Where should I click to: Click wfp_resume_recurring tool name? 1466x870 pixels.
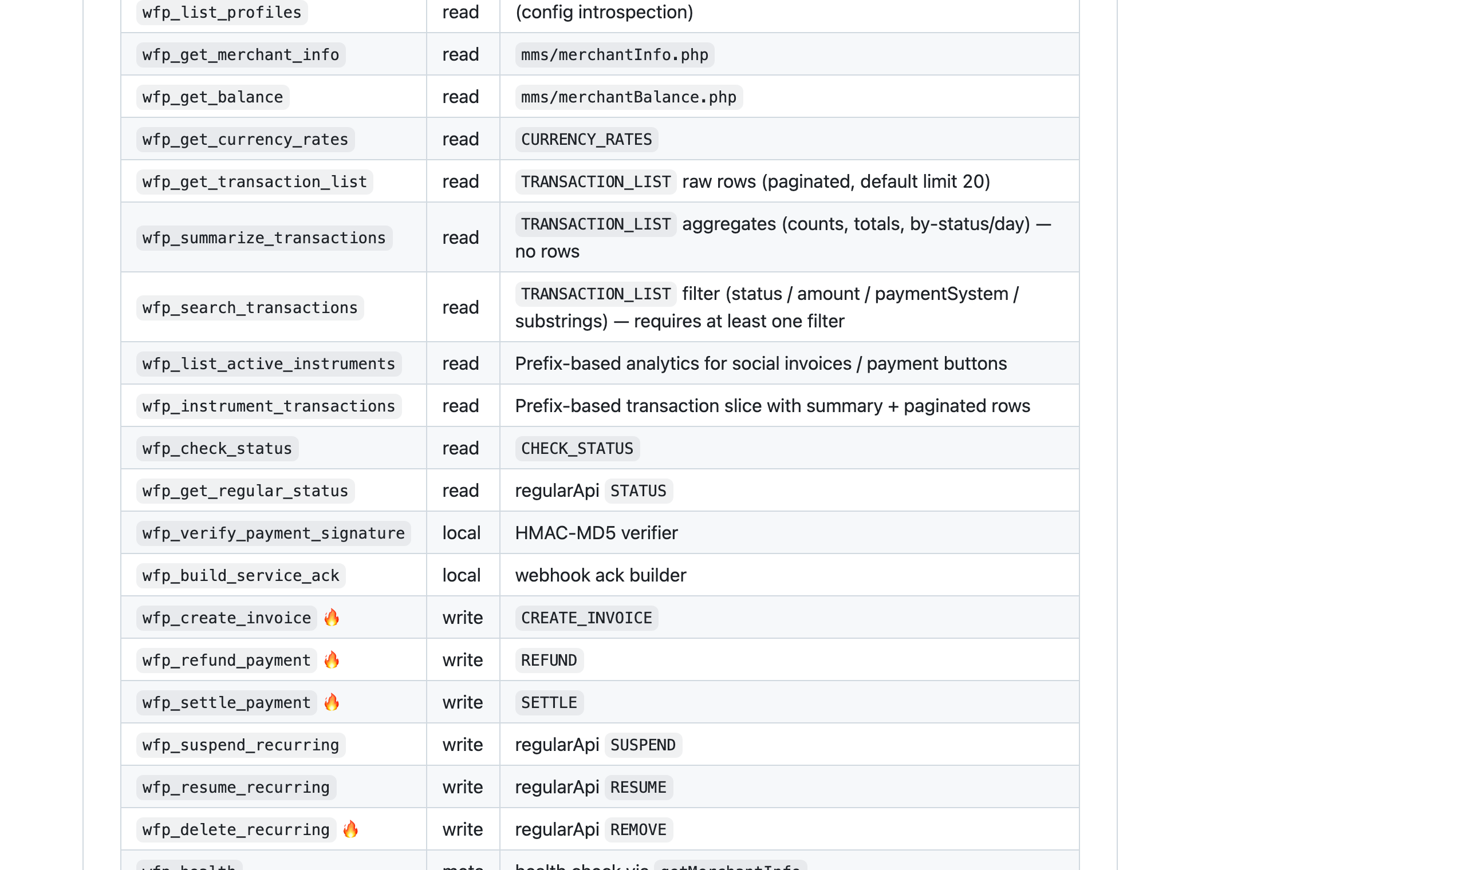(237, 787)
